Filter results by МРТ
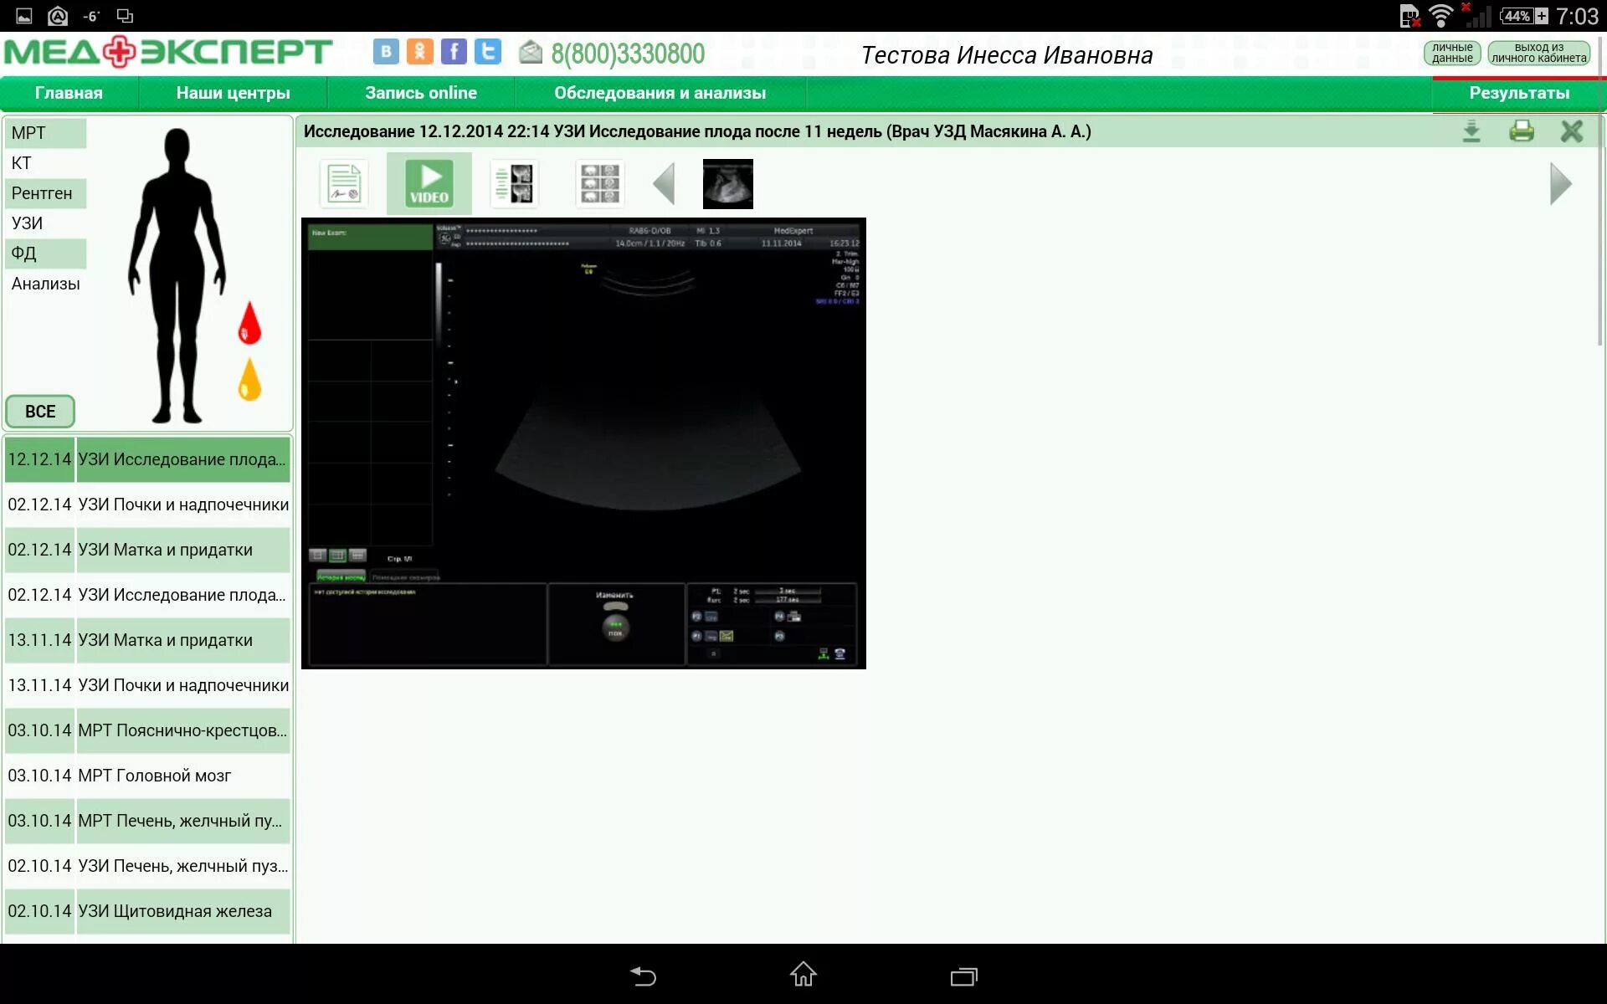 coord(45,133)
